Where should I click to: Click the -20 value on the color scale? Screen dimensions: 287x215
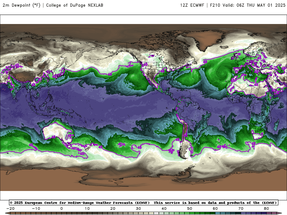[x=10, y=209]
